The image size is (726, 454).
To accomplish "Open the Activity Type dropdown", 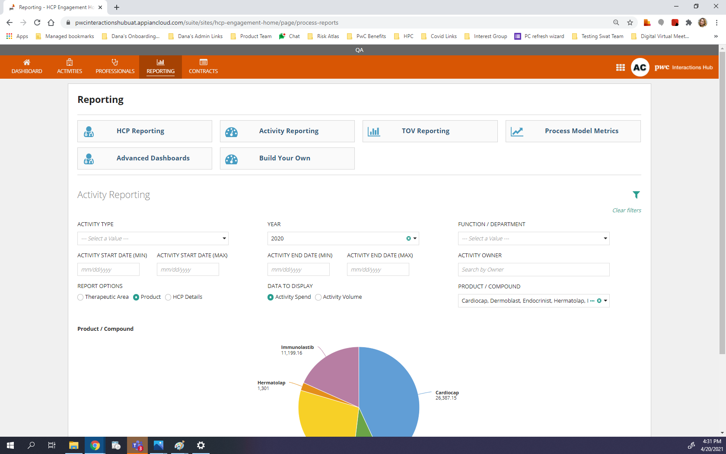I will (152, 238).
